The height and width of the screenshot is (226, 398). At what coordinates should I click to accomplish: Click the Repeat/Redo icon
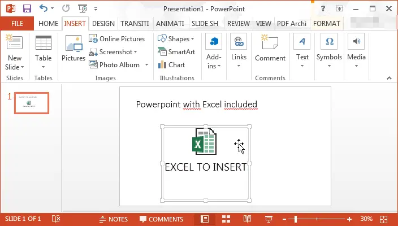[66, 8]
